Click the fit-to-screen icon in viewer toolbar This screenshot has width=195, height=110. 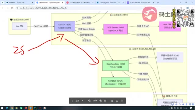(105, 101)
